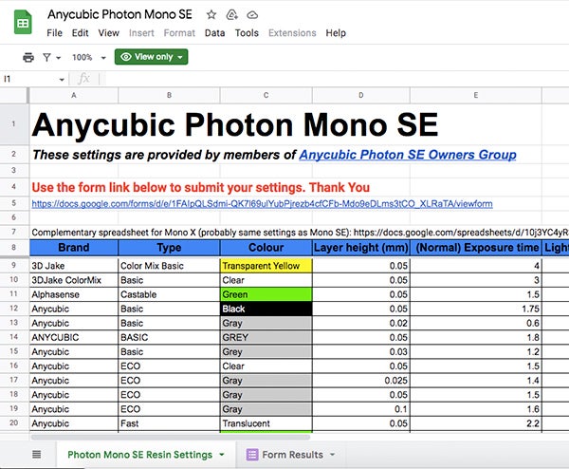Open the Help menu
Screen dimensions: 569x469
[x=336, y=33]
